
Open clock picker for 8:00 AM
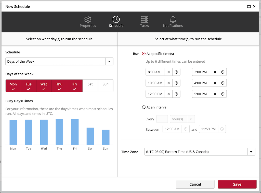[176, 72]
